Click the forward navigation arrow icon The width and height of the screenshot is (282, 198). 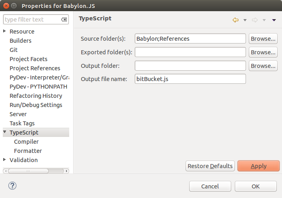pyautogui.click(x=255, y=20)
